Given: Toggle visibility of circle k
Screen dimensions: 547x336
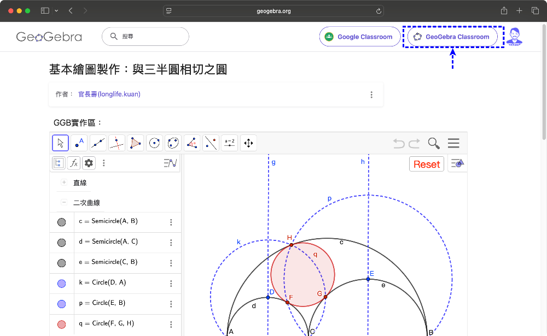Looking at the screenshot, I should [x=61, y=284].
